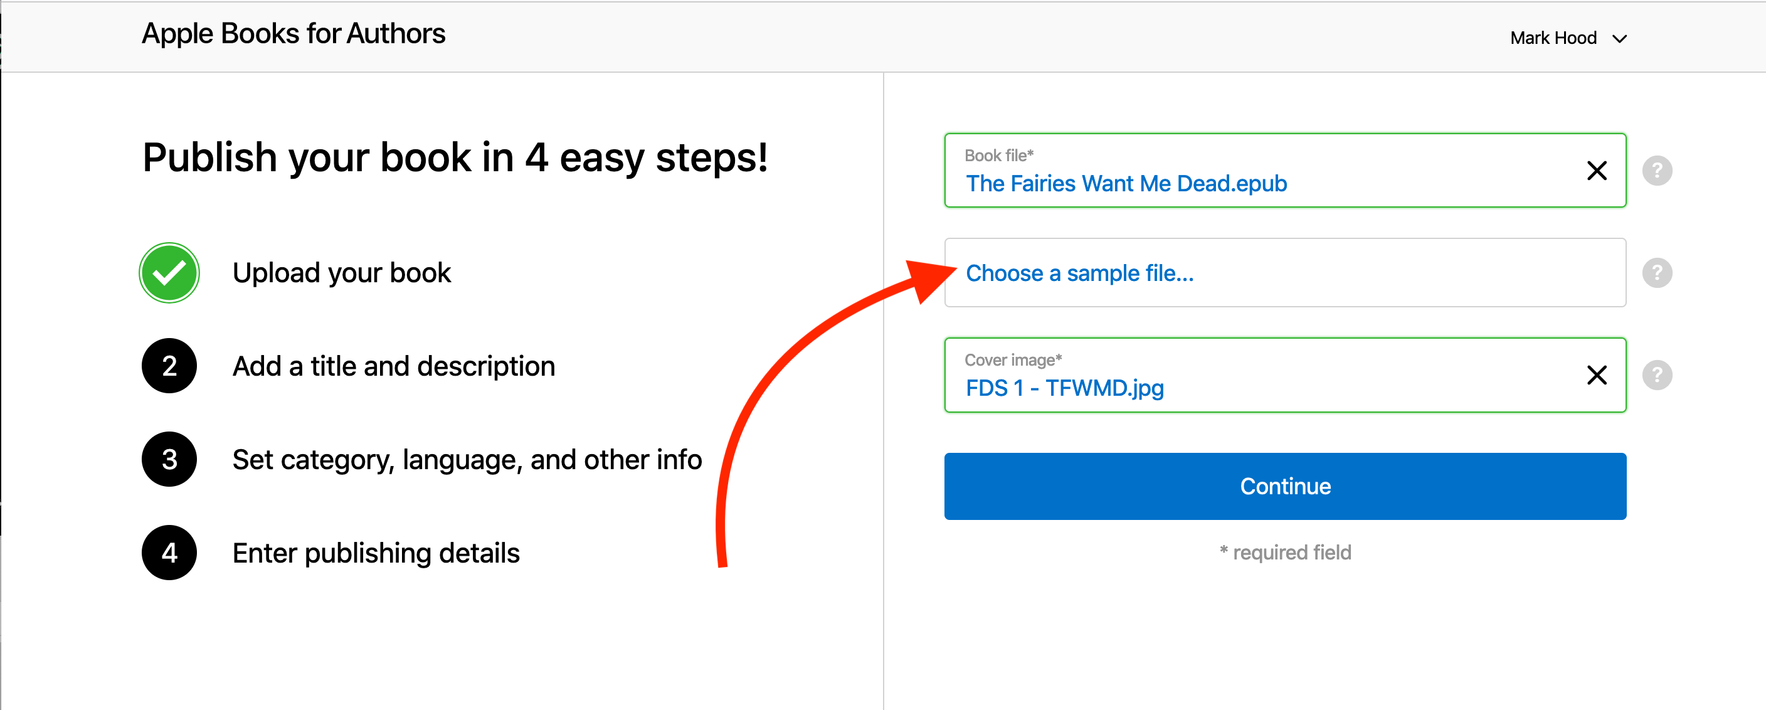Click the step 2 number circle

click(x=169, y=366)
